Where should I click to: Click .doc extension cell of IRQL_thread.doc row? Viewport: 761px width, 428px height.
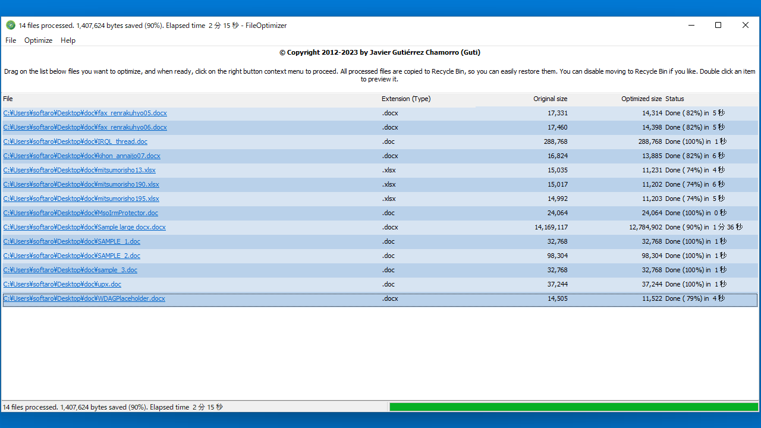pyautogui.click(x=388, y=141)
